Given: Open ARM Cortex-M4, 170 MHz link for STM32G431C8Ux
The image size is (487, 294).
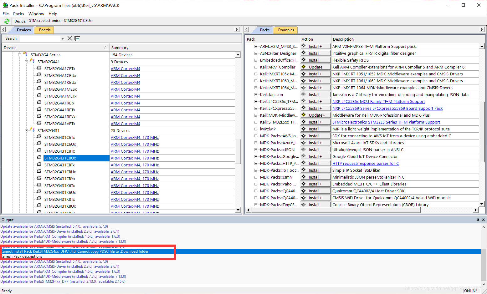Looking at the screenshot, I should pyautogui.click(x=135, y=158).
